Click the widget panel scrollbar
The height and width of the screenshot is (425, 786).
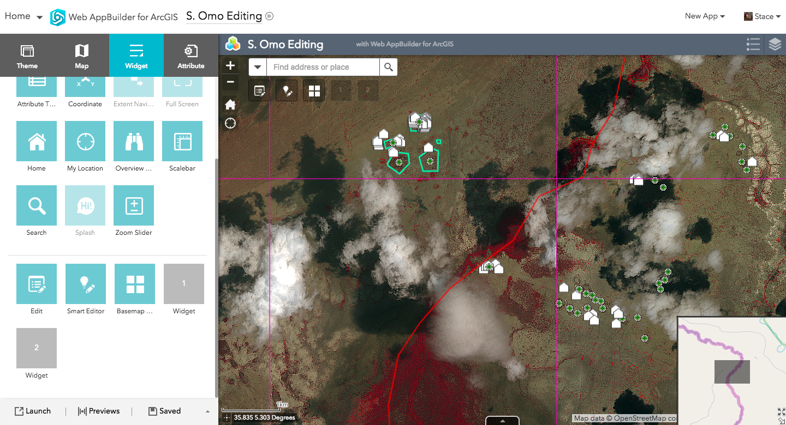click(x=217, y=278)
